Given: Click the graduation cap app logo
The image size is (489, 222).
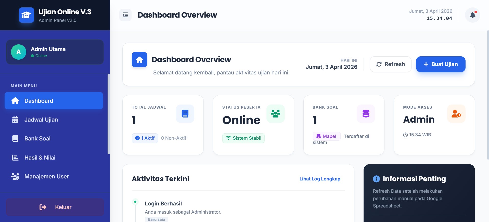Looking at the screenshot, I should [26, 15].
